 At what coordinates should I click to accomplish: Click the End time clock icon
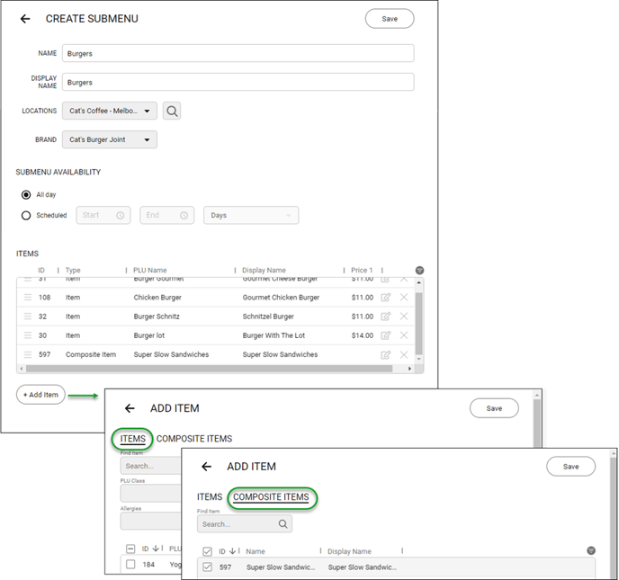[x=184, y=216]
